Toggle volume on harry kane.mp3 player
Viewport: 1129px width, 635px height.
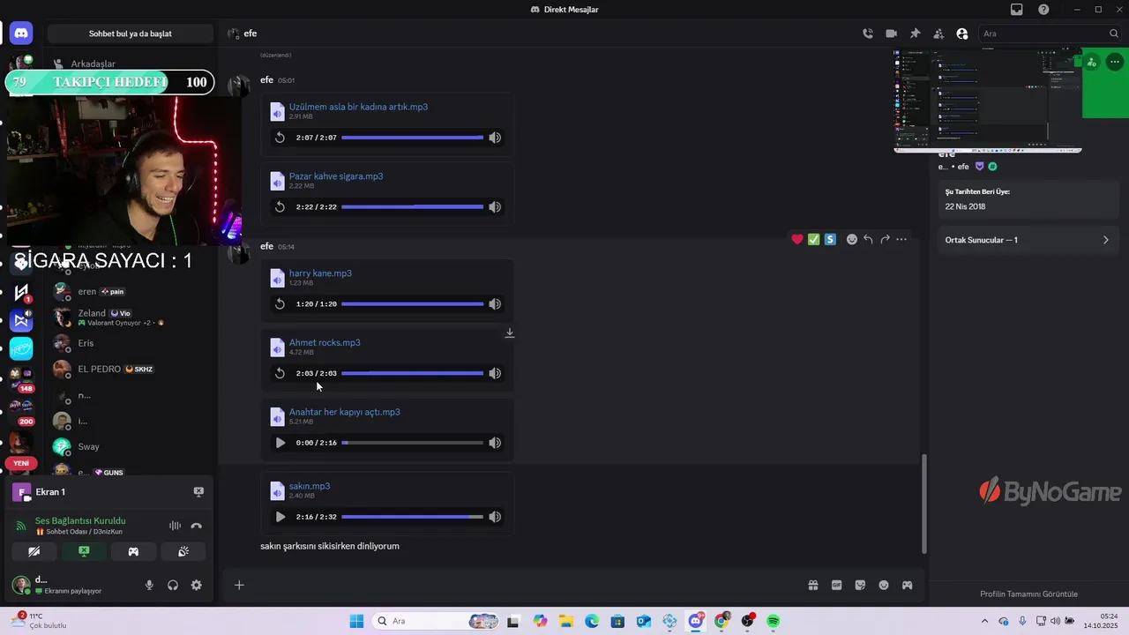click(x=495, y=304)
